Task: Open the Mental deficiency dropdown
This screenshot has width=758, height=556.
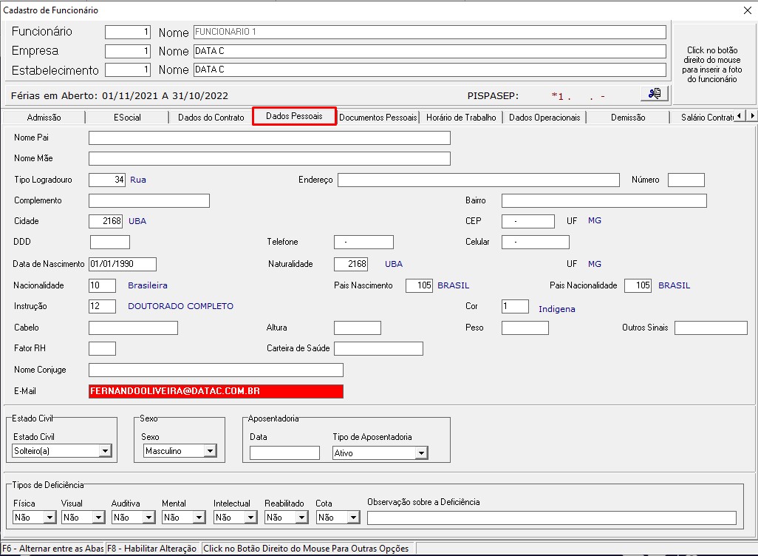Action: [199, 518]
